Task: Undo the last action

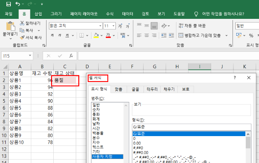Action: [x=18, y=4]
